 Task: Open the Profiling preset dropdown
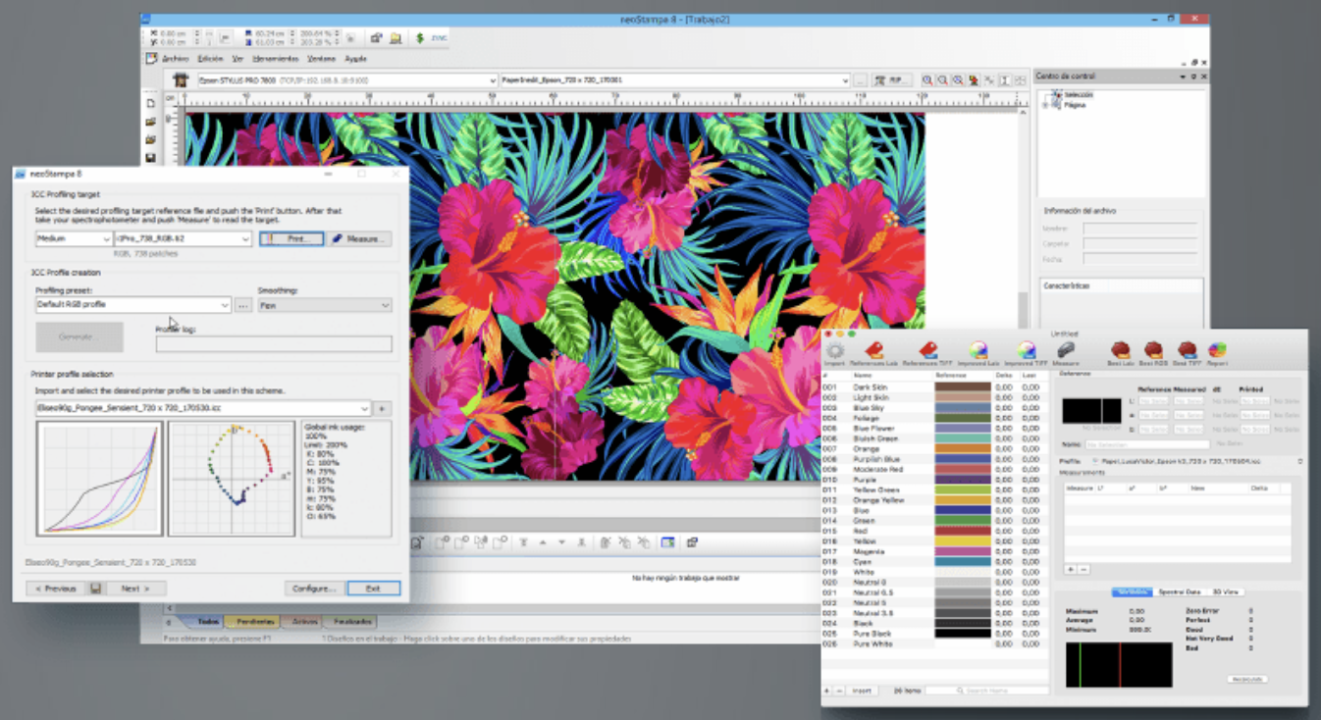click(223, 305)
